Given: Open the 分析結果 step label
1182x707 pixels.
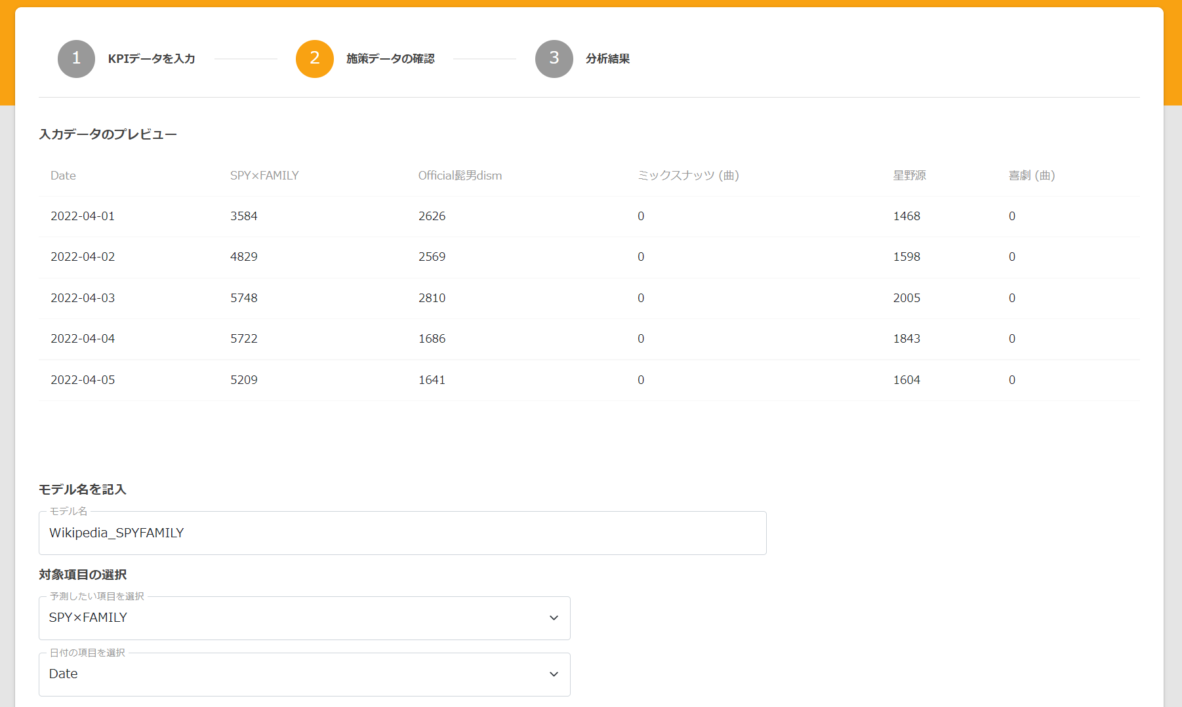Looking at the screenshot, I should click(607, 59).
